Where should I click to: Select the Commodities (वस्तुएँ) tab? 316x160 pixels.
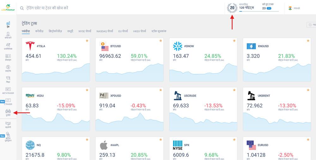tap(70, 31)
